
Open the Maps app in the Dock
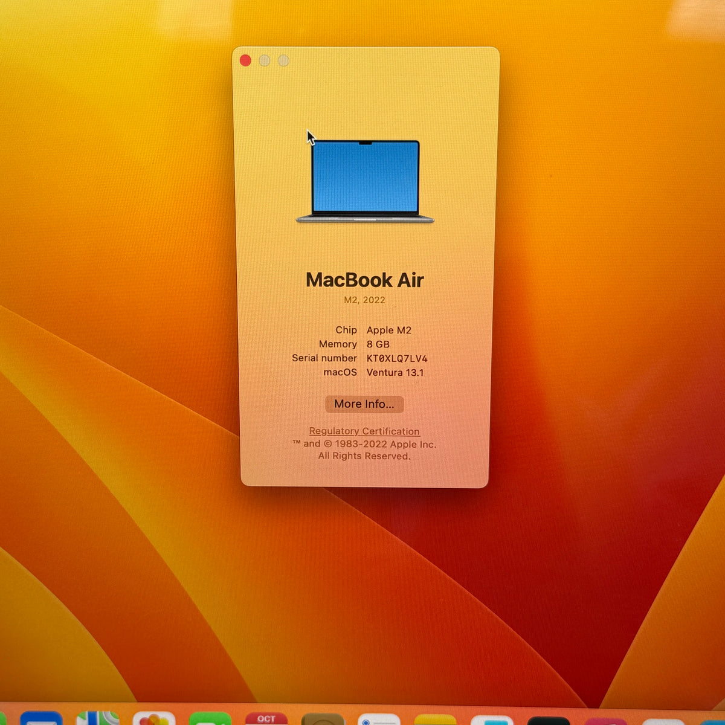coord(97,719)
